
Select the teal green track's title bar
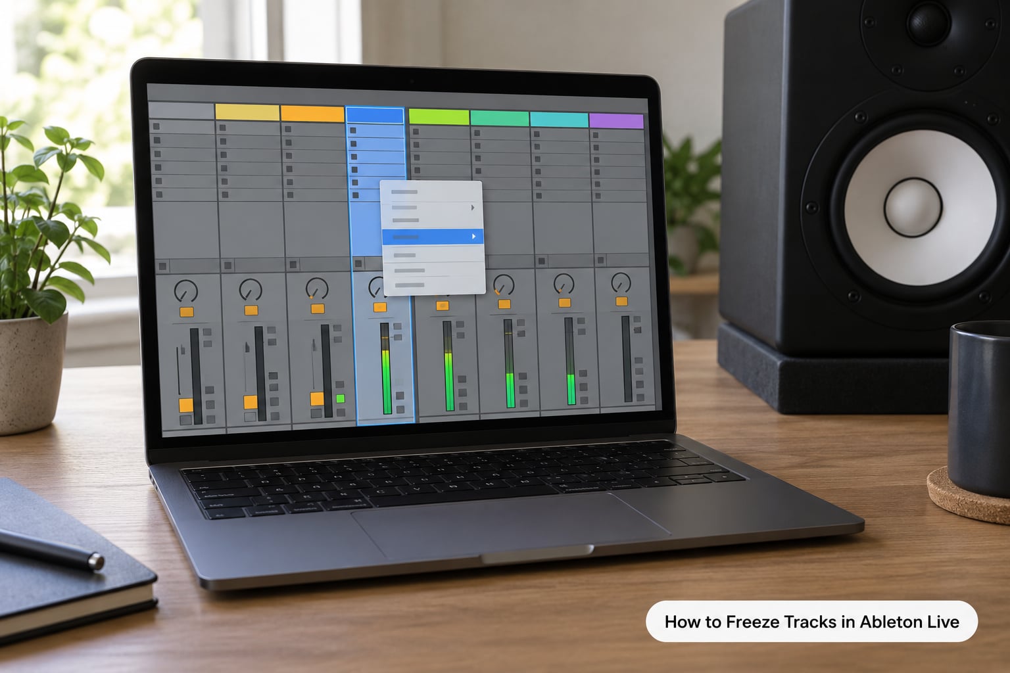(x=500, y=118)
